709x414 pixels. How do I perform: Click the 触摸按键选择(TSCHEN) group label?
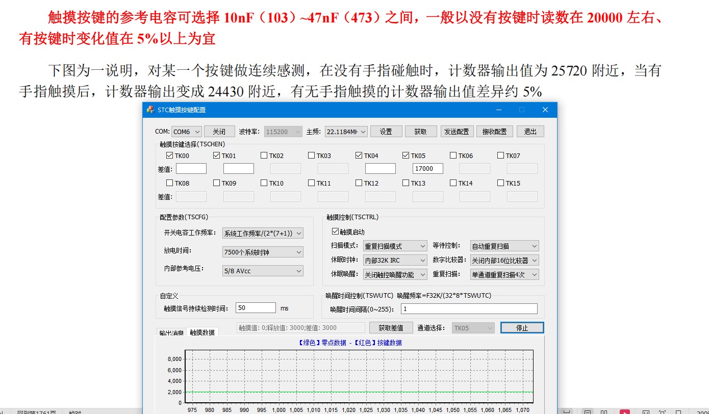(192, 144)
